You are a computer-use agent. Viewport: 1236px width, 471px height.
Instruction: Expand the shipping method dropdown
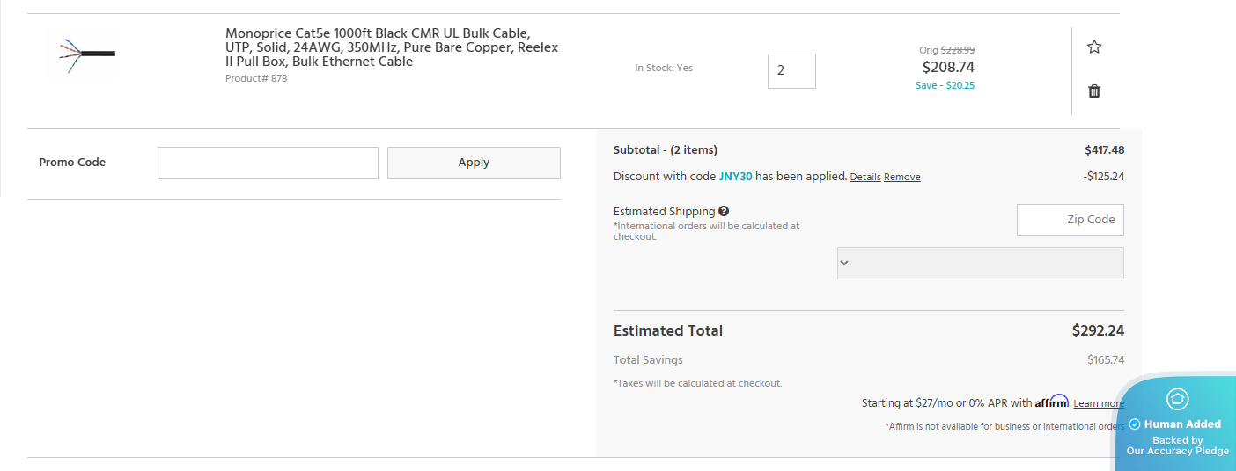coord(980,263)
